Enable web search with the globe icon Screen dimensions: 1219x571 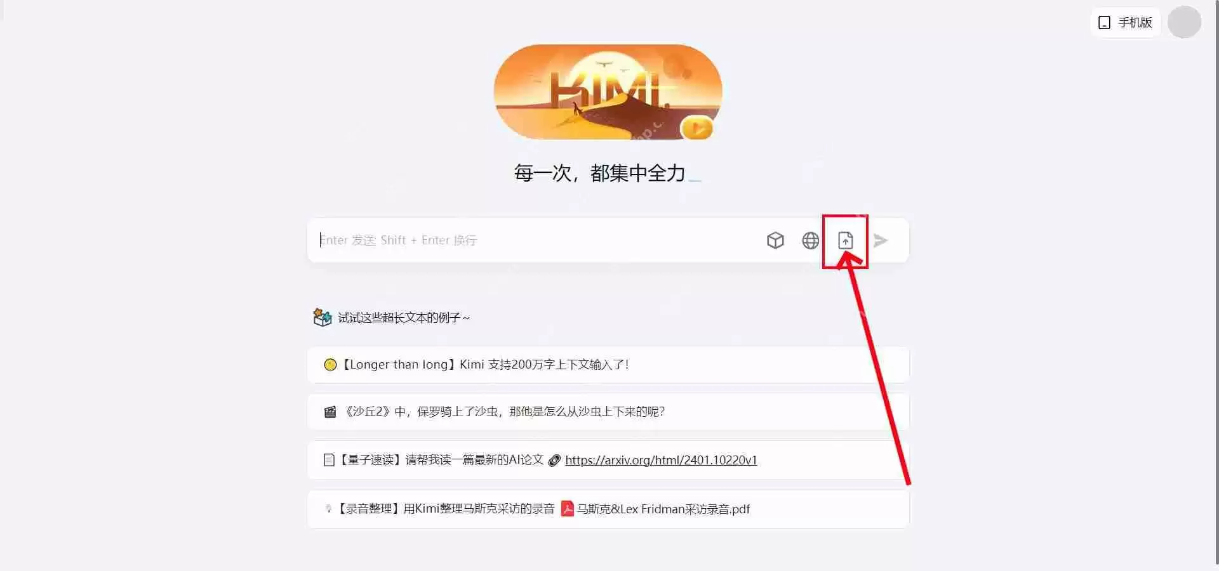coord(810,240)
